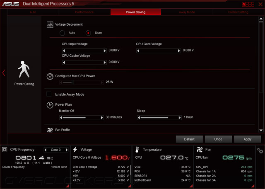
Task: Open the Auto tab
Action: [33, 12]
